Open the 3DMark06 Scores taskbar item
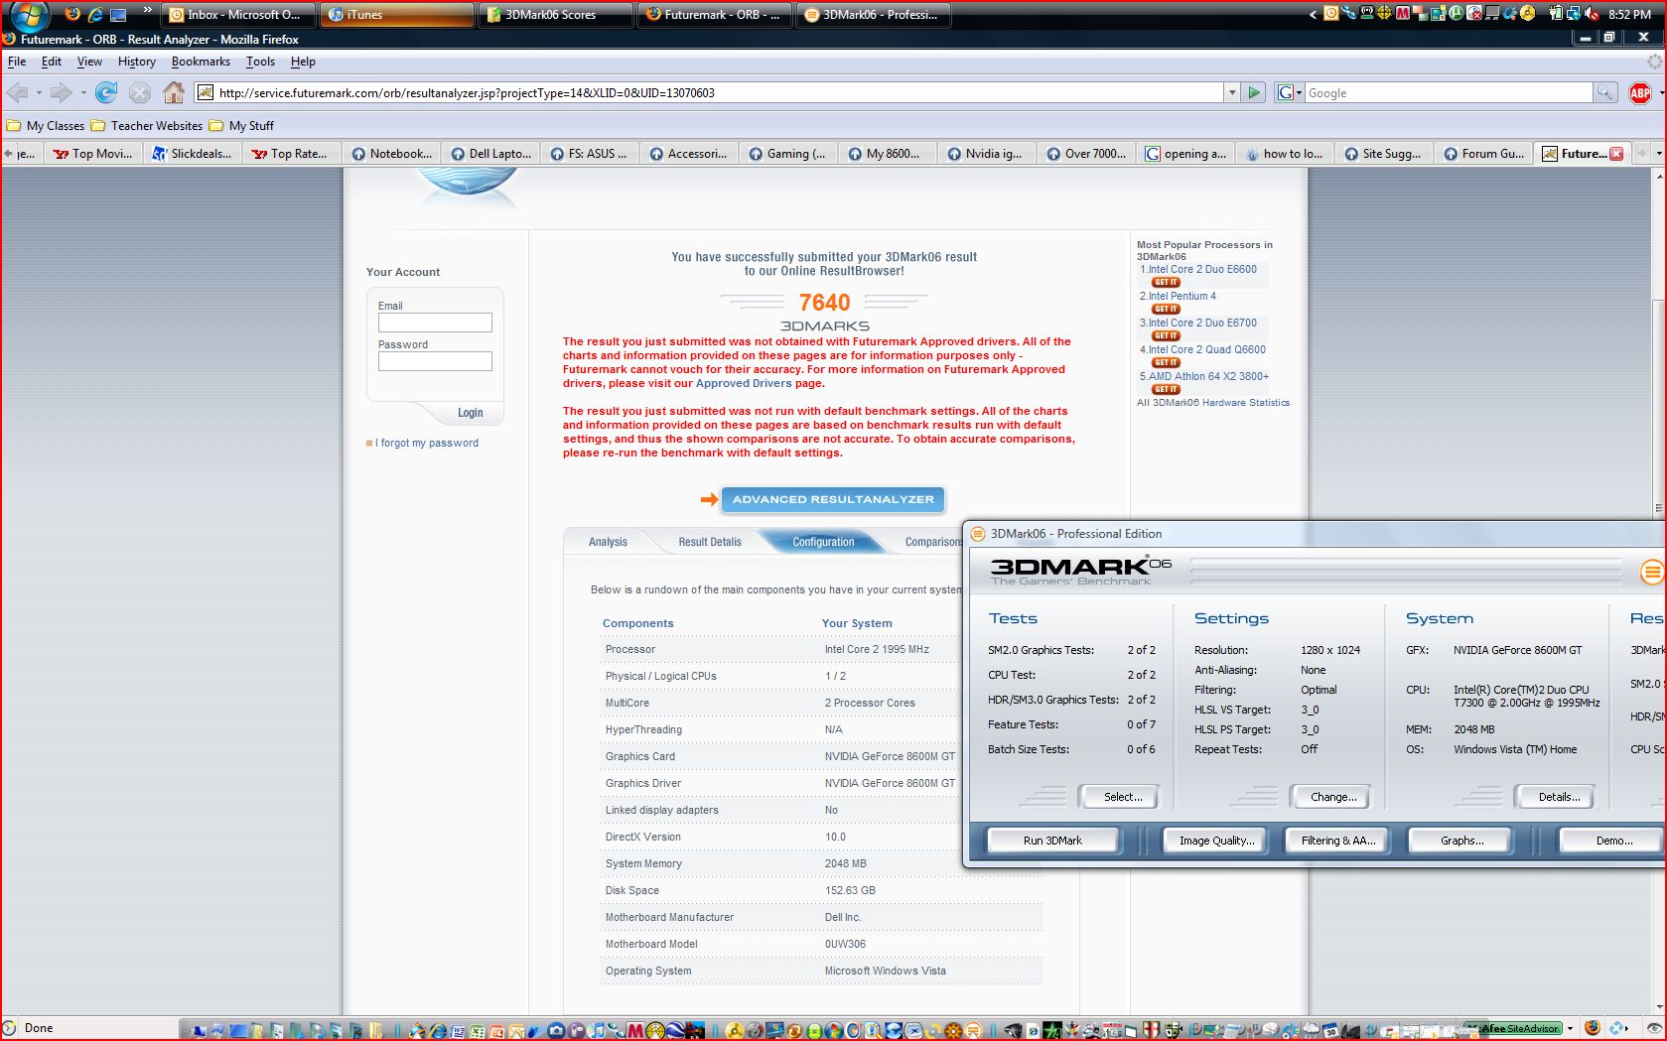1667x1041 pixels. pos(556,15)
